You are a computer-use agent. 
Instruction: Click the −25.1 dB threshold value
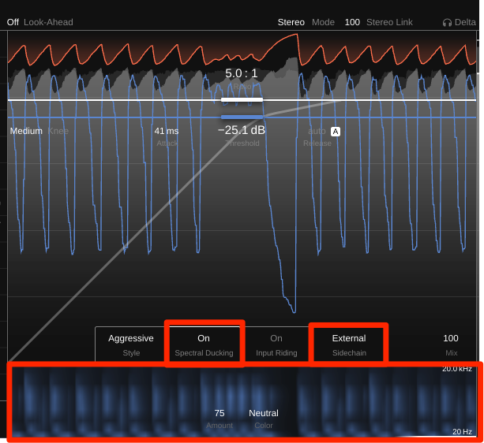tap(242, 130)
